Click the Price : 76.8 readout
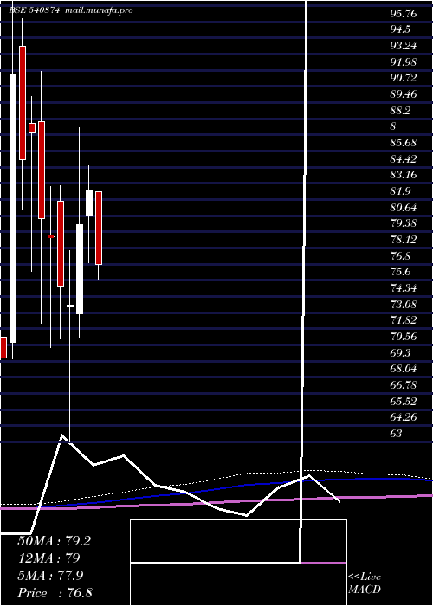The height and width of the screenshot is (606, 433). (55, 593)
